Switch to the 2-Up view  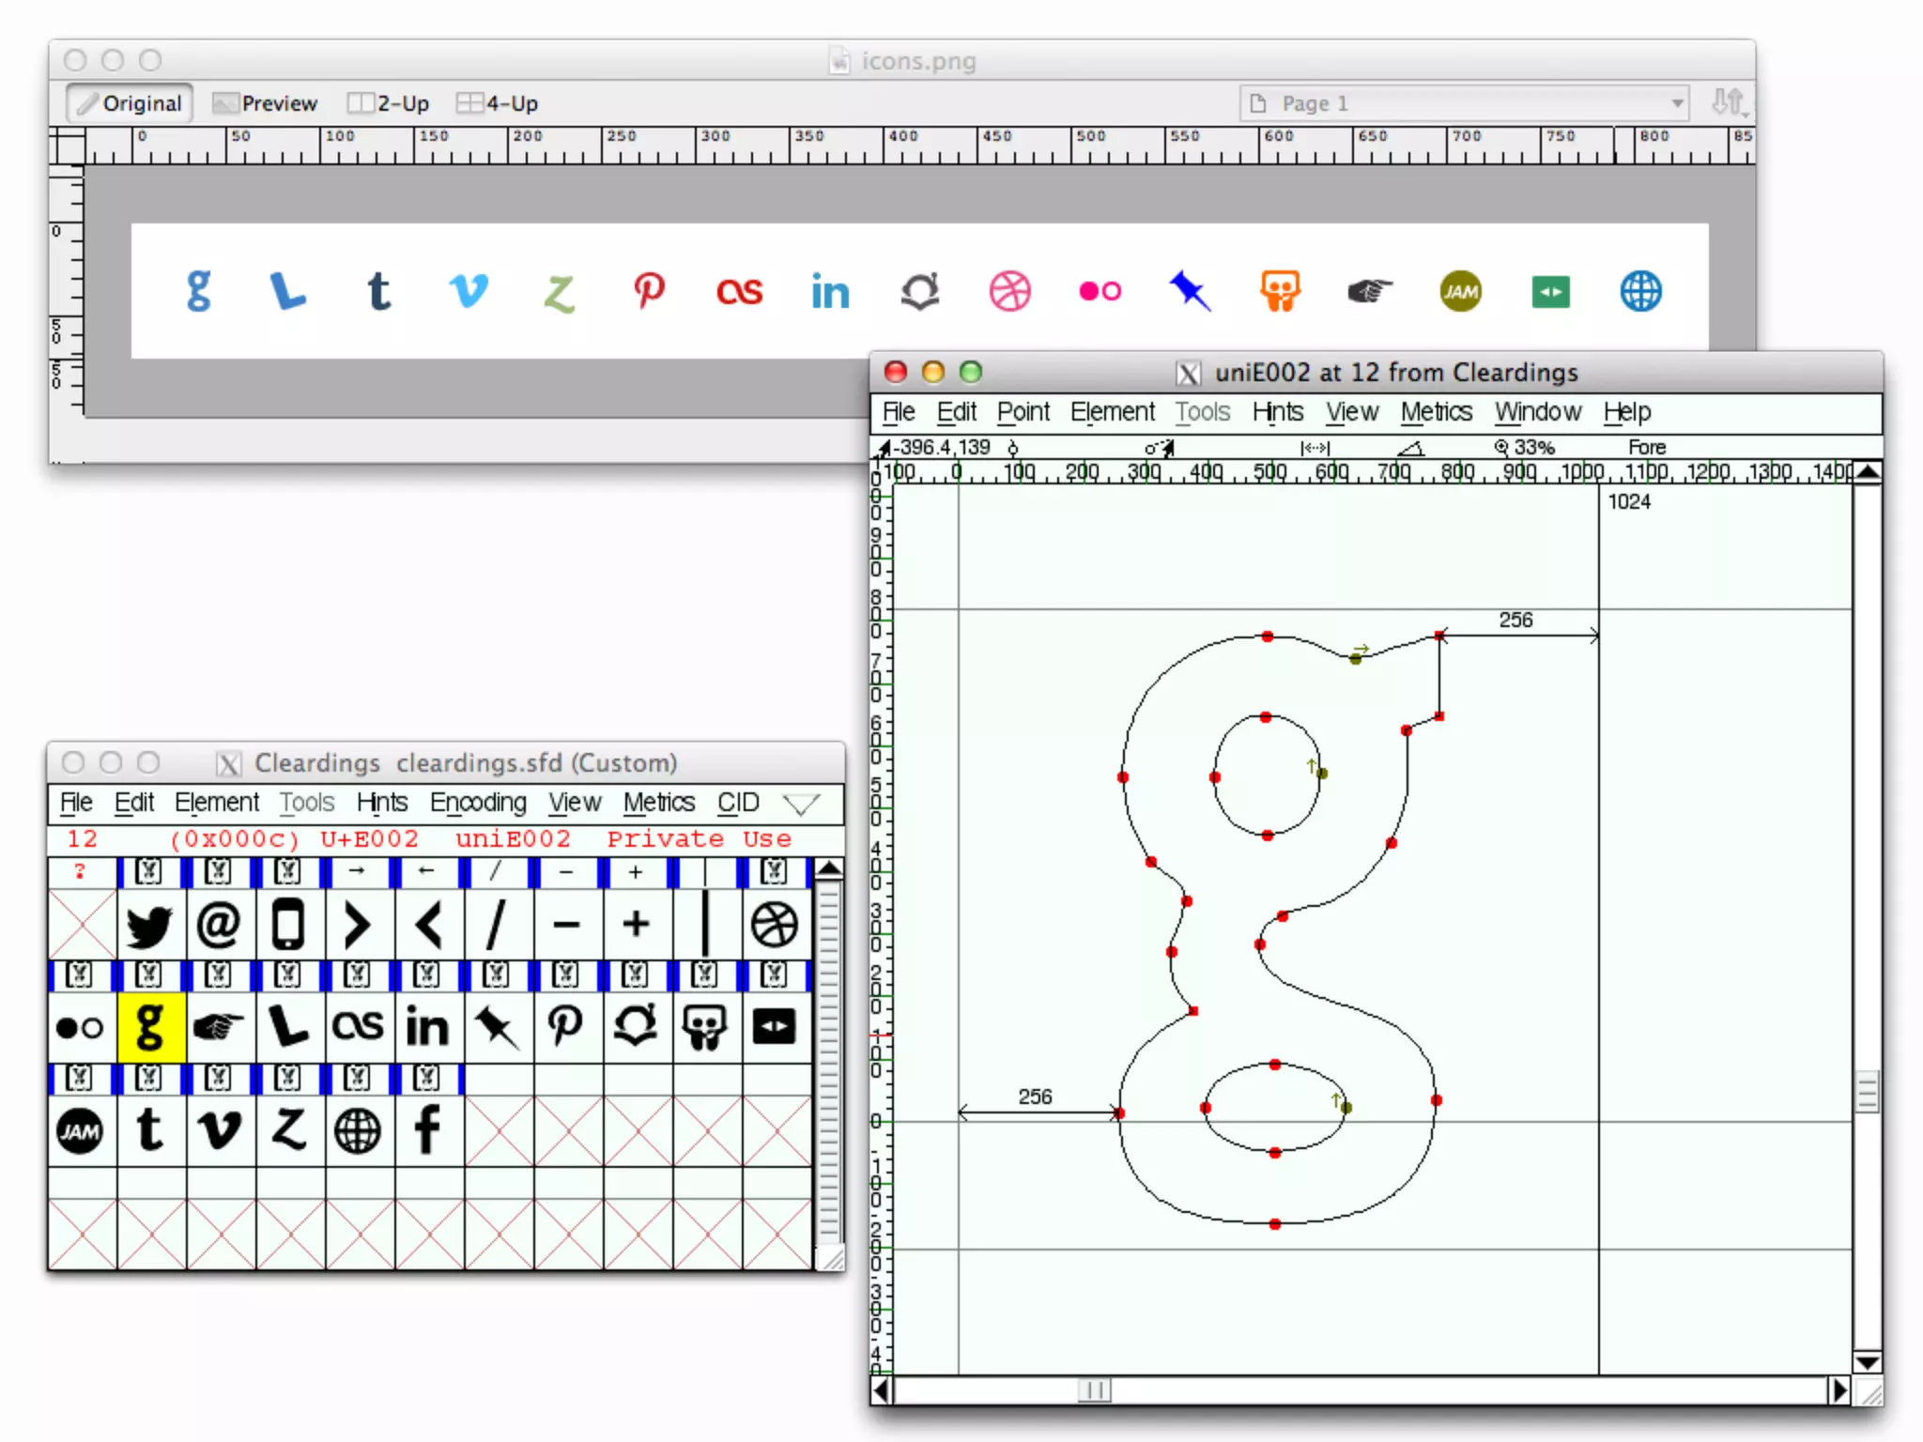pos(388,103)
